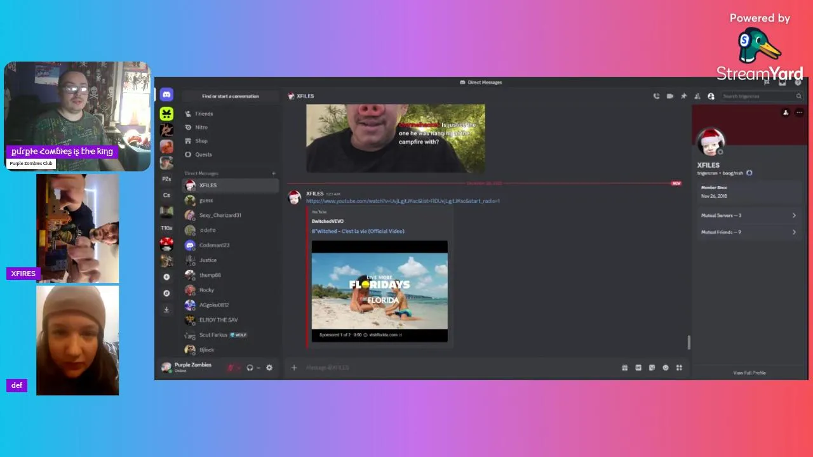
Task: Toggle headphones deafen in user panel
Action: pyautogui.click(x=250, y=368)
